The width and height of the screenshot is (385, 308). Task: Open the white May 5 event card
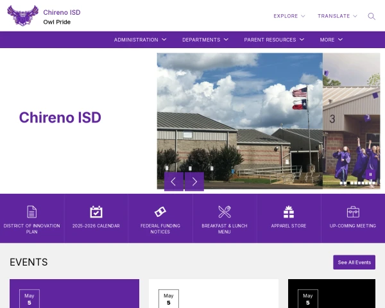pyautogui.click(x=214, y=293)
